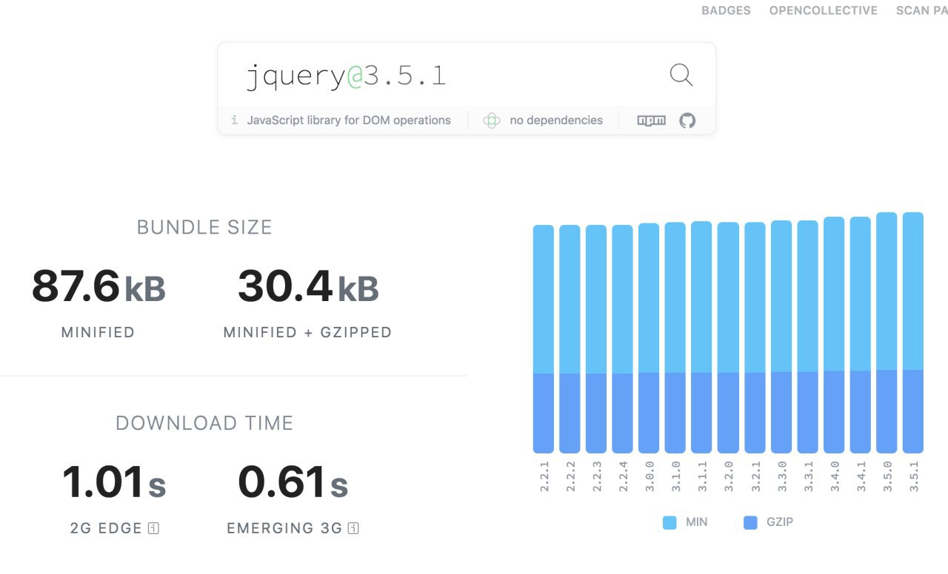Select the 3.1.1 version bar
The height and width of the screenshot is (574, 948).
pyautogui.click(x=701, y=337)
